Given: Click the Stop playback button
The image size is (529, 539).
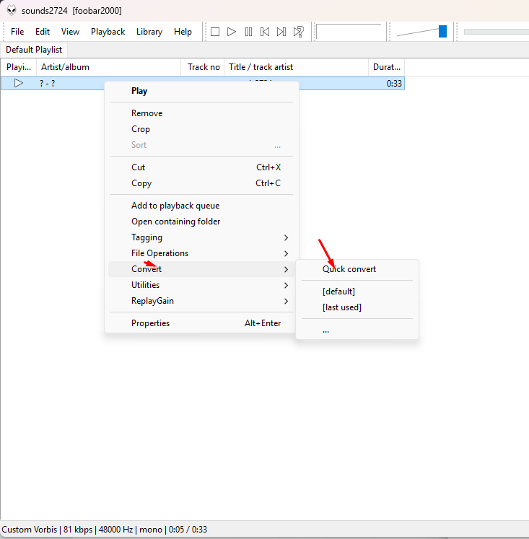Looking at the screenshot, I should coord(215,32).
